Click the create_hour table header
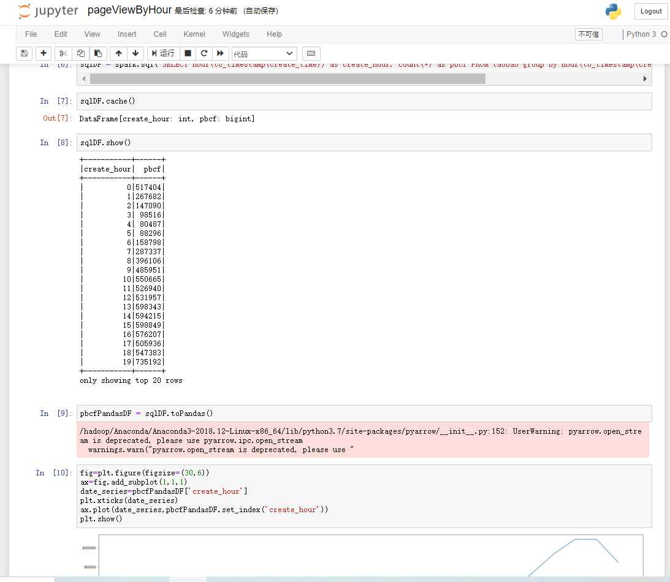670x582 pixels. (x=107, y=169)
